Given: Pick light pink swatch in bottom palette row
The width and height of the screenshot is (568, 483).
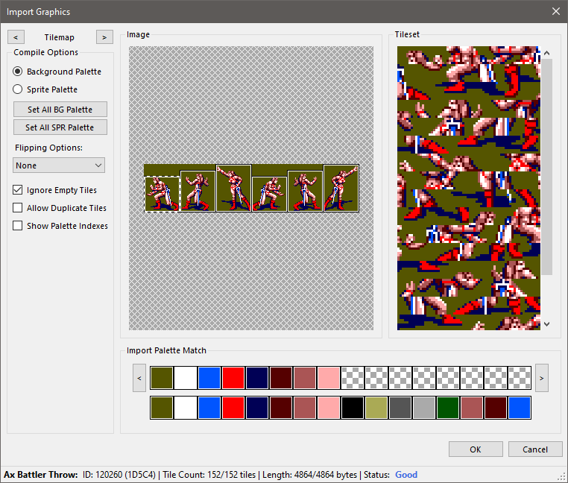Looking at the screenshot, I should 329,408.
